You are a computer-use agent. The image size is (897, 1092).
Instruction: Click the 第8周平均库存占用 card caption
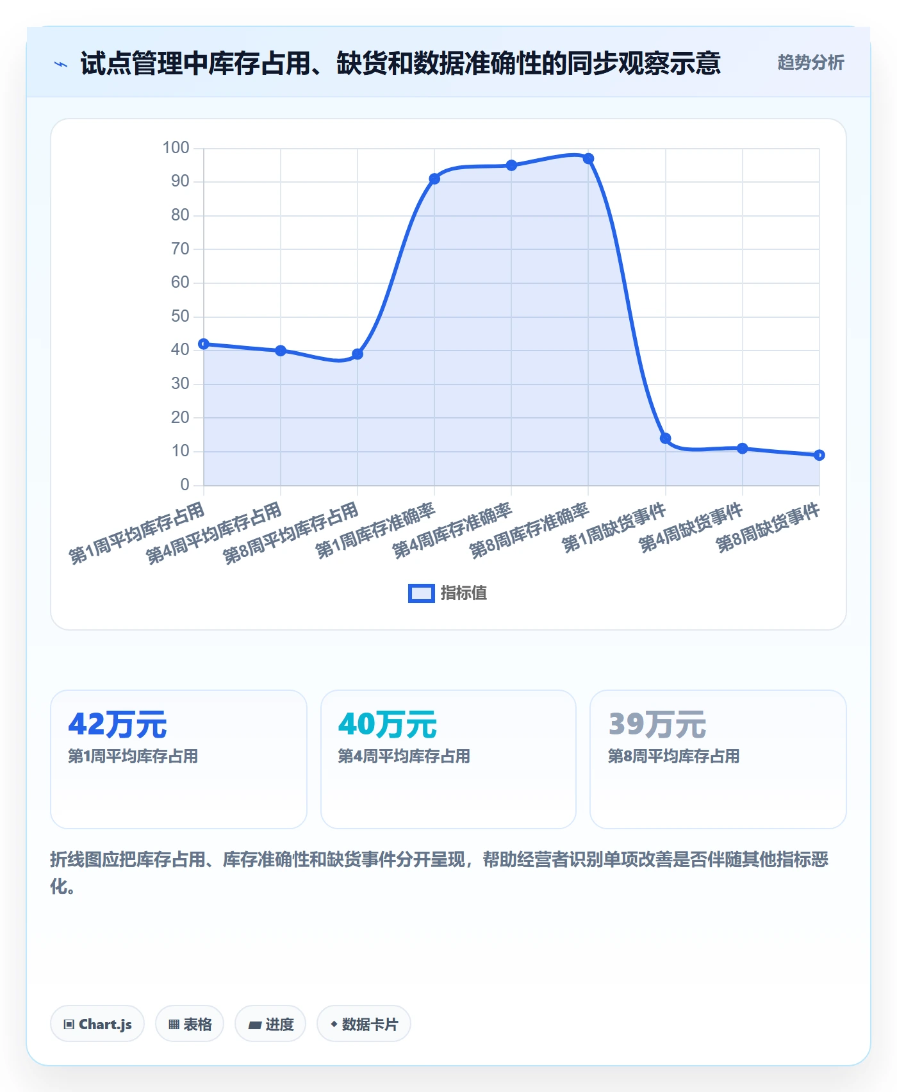pos(674,756)
